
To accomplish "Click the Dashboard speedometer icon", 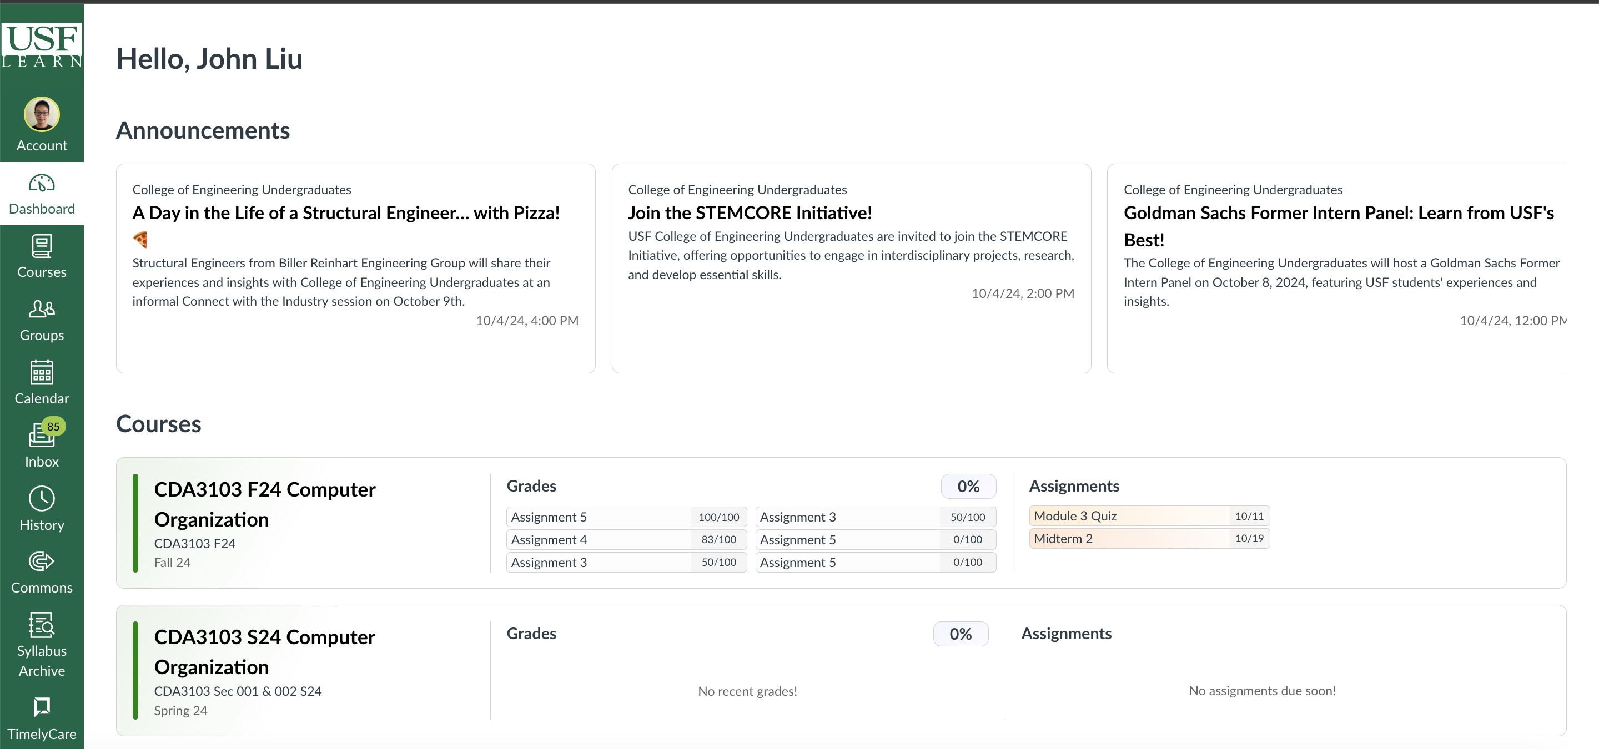I will tap(42, 184).
